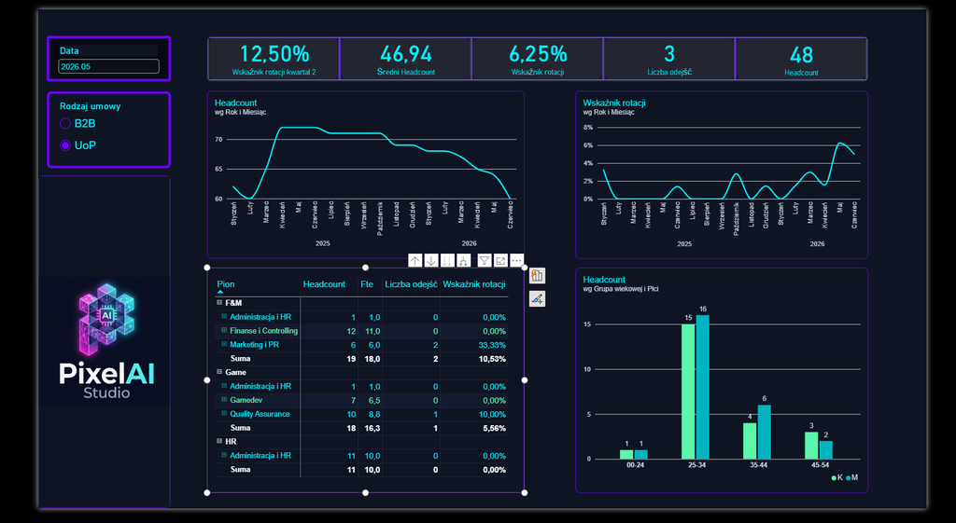
Task: Select the UoP contract type option
Action: [x=65, y=145]
